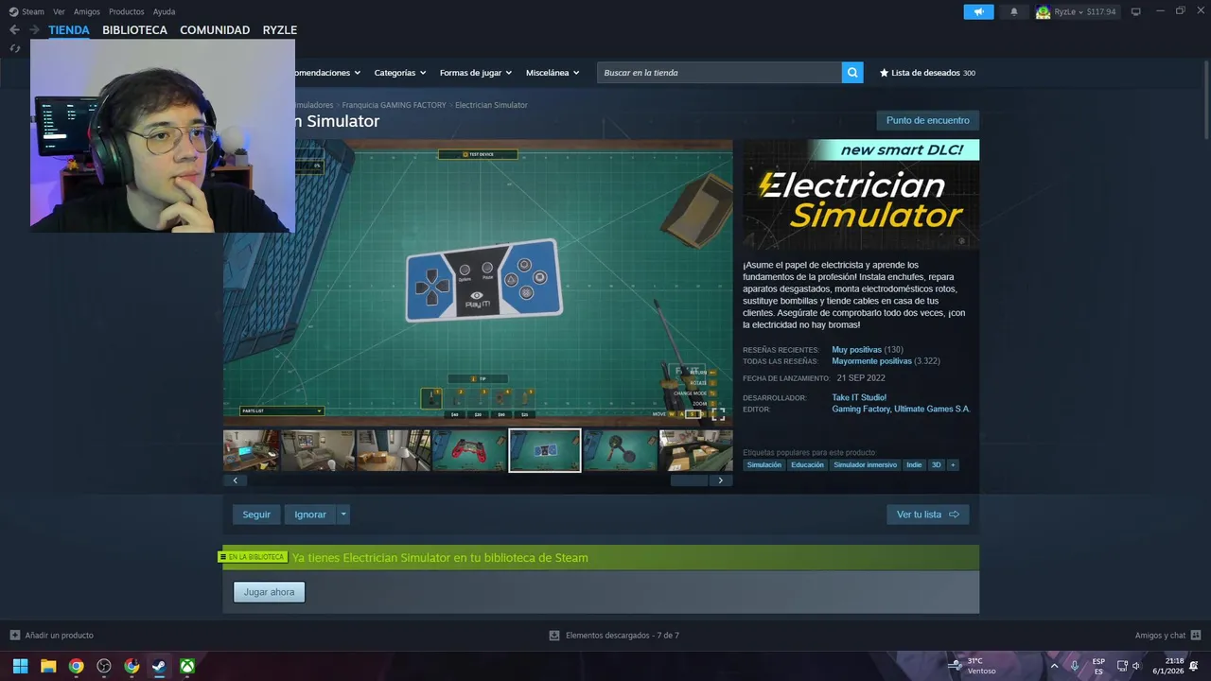Click the Simulador inmersivo tag
1211x681 pixels.
[865, 465]
